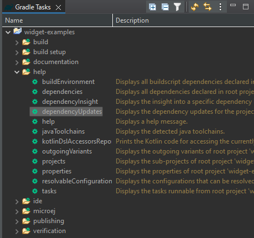Select the dependencyInsight task
Screen dimensions: 254x238
click(x=70, y=102)
